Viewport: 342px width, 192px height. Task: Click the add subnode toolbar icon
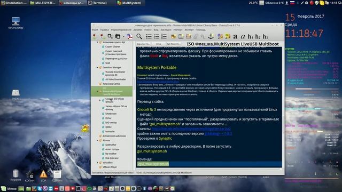[x=102, y=36]
